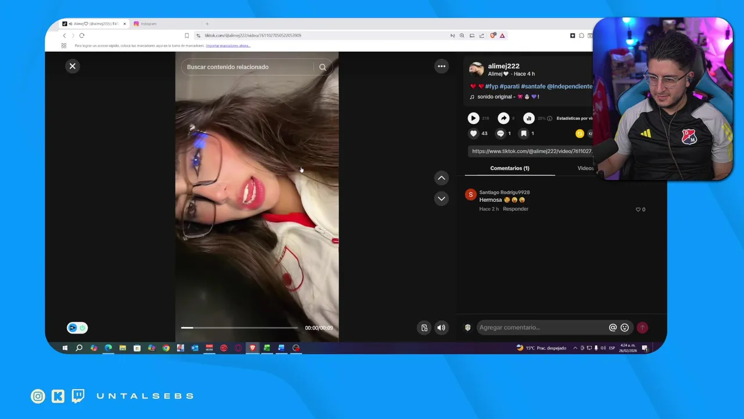The height and width of the screenshot is (419, 744).
Task: Click 'Importar marcadores ahora...' link
Action: [x=228, y=45]
